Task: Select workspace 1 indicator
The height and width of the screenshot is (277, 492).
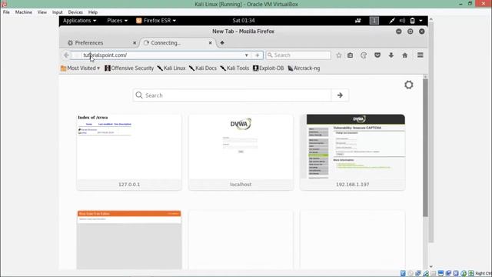Action: pos(374,21)
